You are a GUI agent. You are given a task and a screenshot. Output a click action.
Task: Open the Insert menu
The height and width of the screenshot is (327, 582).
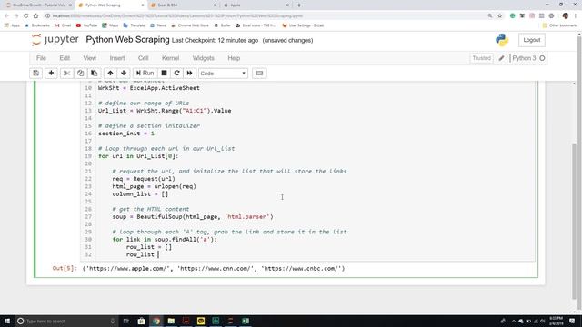(x=117, y=58)
